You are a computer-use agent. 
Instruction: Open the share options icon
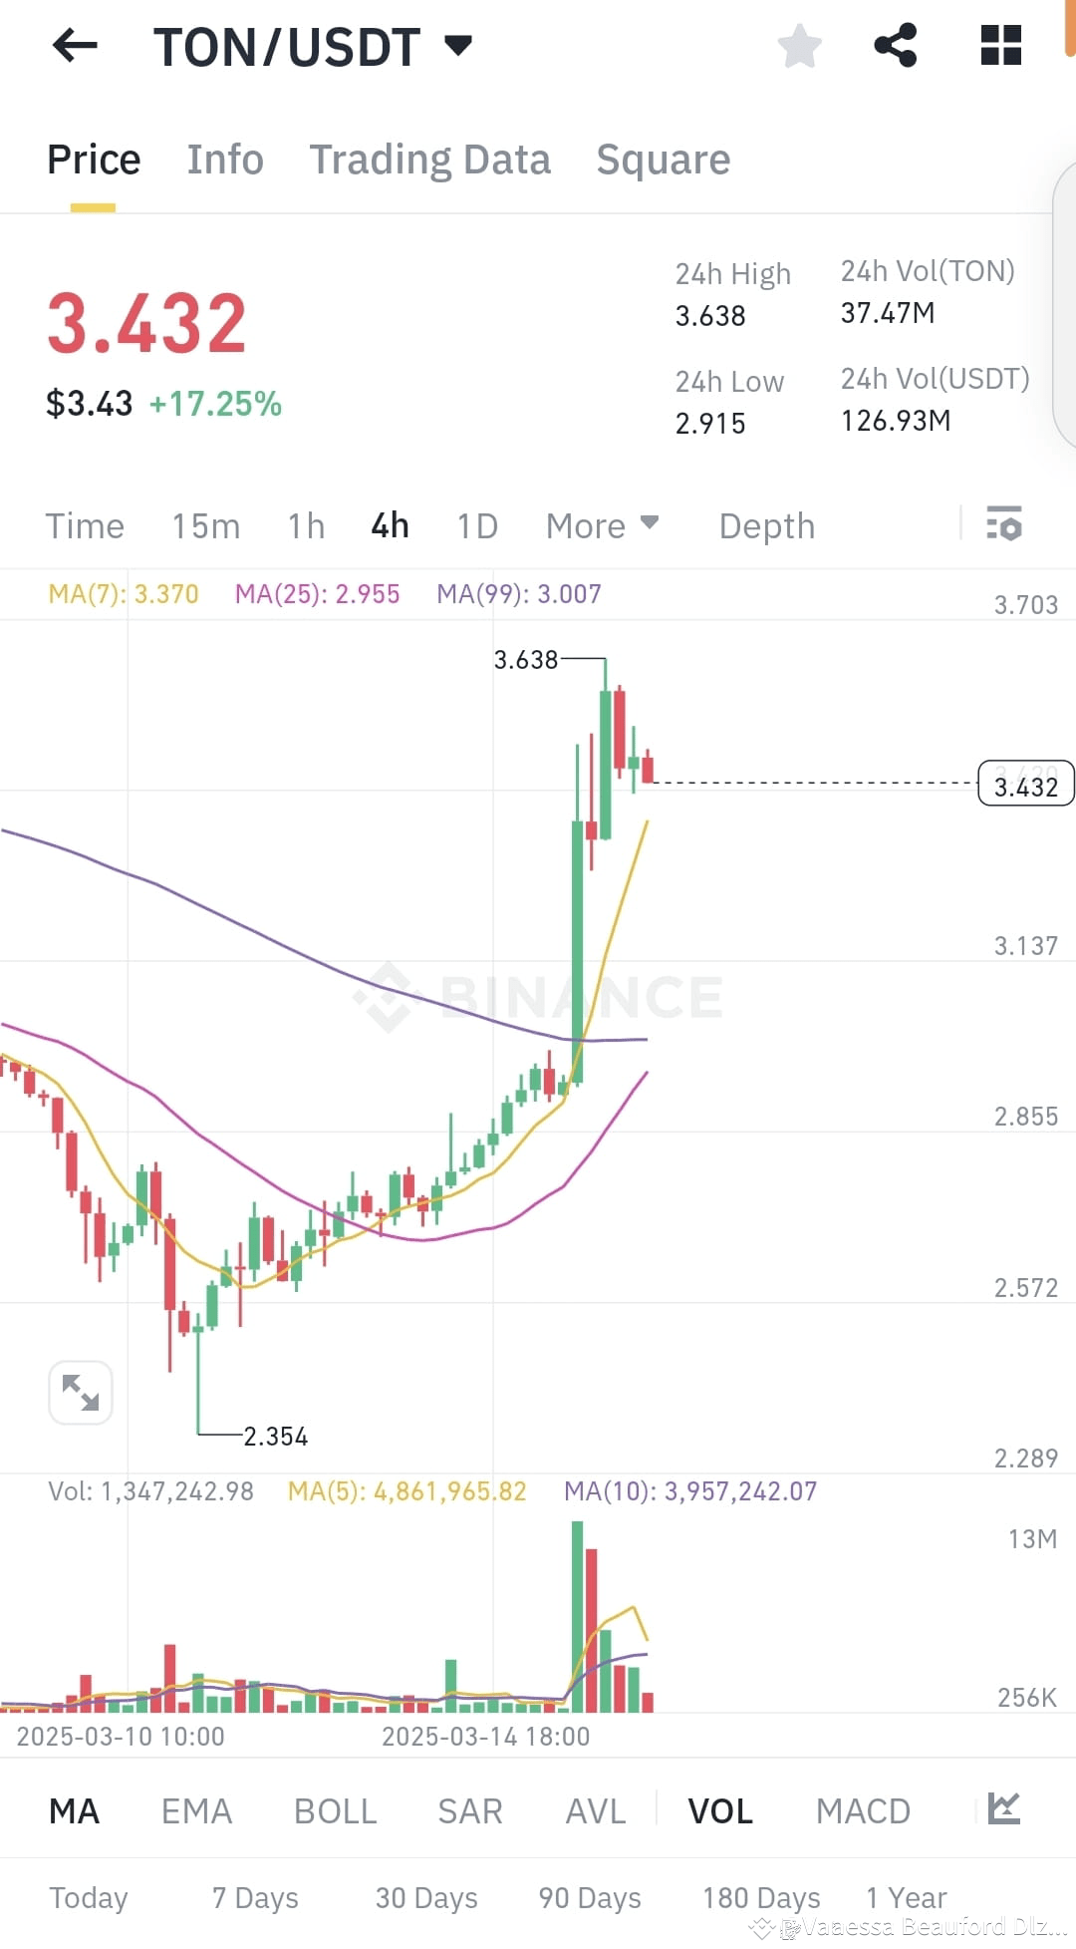pos(895,46)
